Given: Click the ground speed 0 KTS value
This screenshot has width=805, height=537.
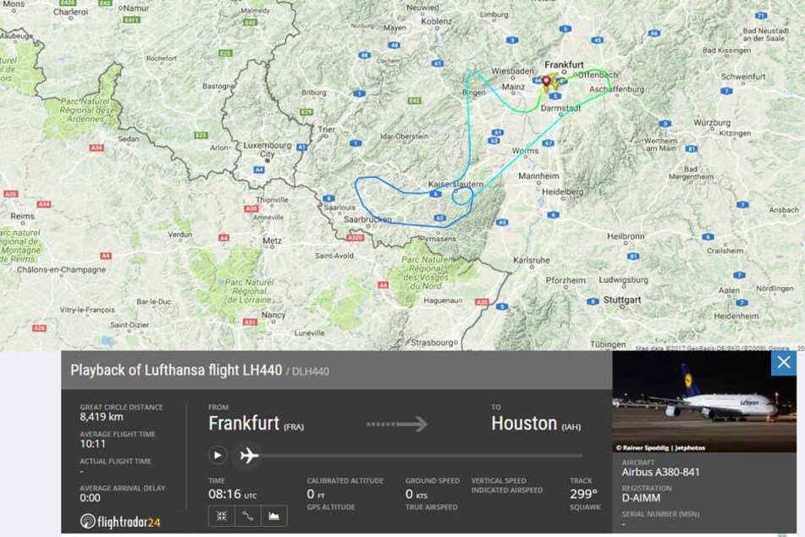Looking at the screenshot, I should (x=416, y=495).
